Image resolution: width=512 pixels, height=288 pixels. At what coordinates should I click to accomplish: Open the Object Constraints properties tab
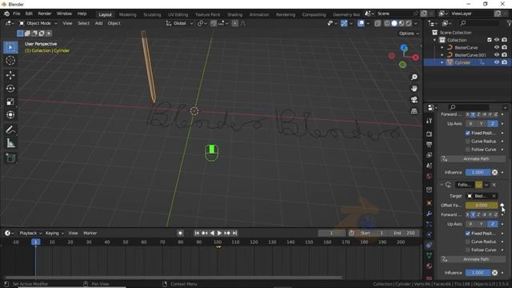(x=430, y=246)
